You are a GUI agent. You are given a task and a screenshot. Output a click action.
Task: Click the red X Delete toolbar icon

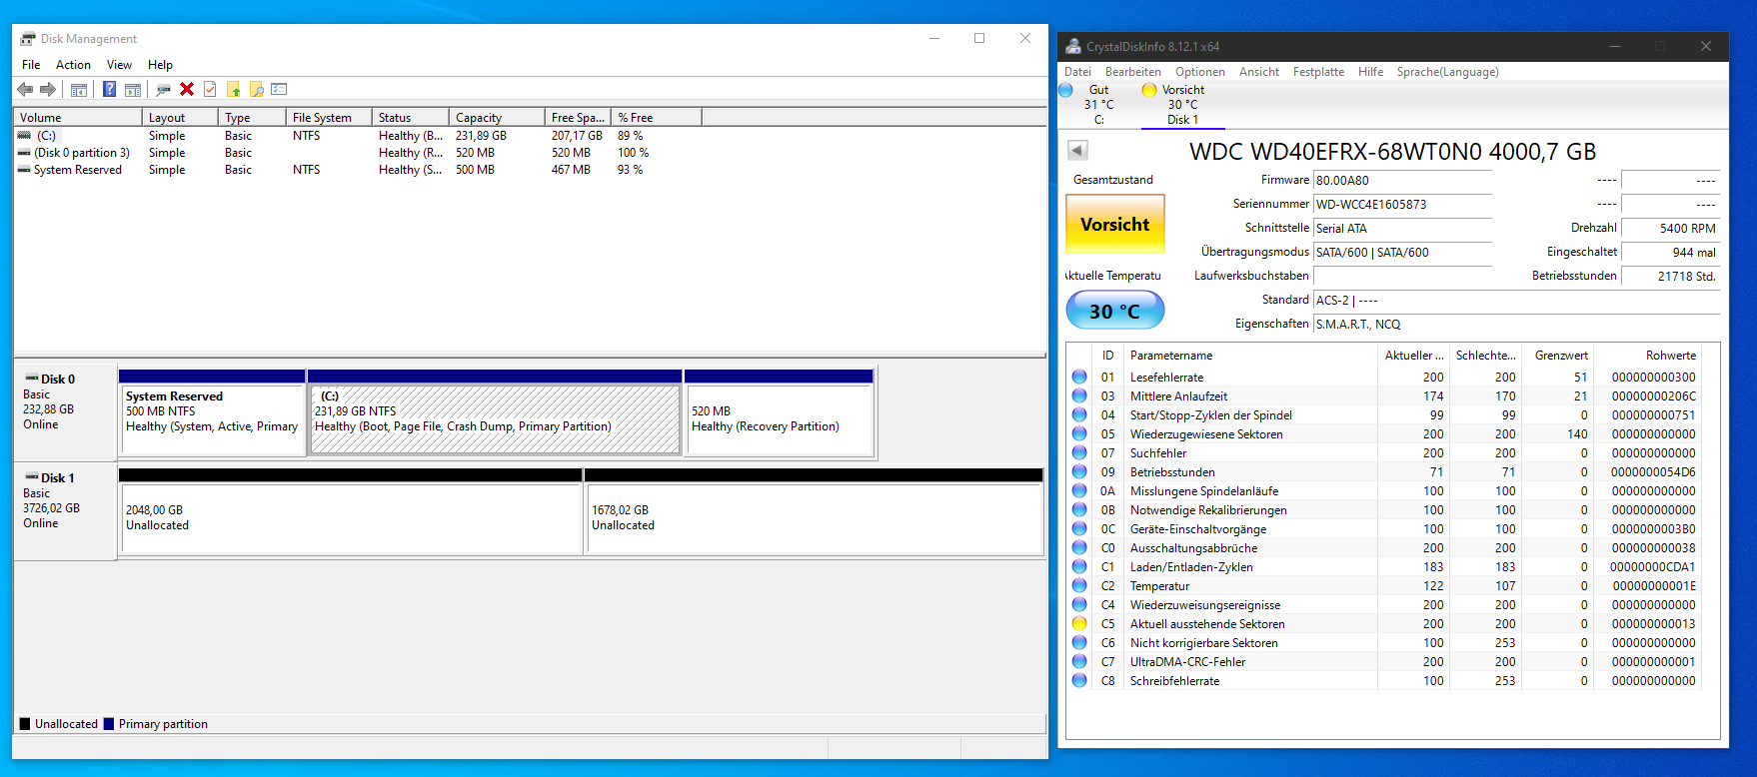[x=187, y=90]
